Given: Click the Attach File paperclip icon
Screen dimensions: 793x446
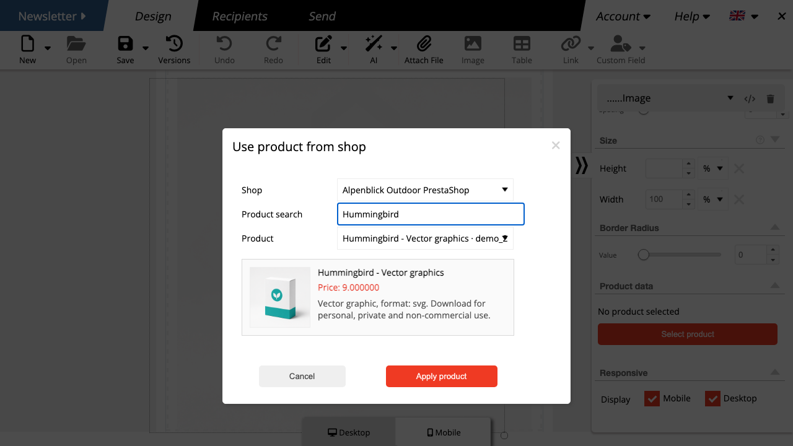Looking at the screenshot, I should click(424, 44).
